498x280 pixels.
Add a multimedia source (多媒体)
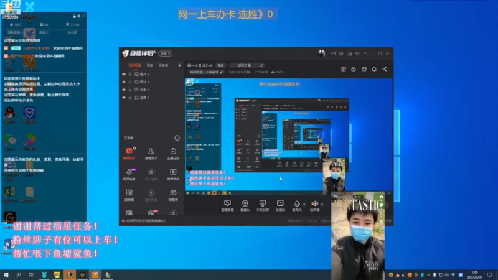click(280, 205)
